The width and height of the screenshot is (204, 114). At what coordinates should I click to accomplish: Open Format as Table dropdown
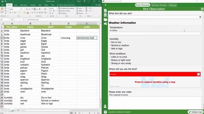64,11
